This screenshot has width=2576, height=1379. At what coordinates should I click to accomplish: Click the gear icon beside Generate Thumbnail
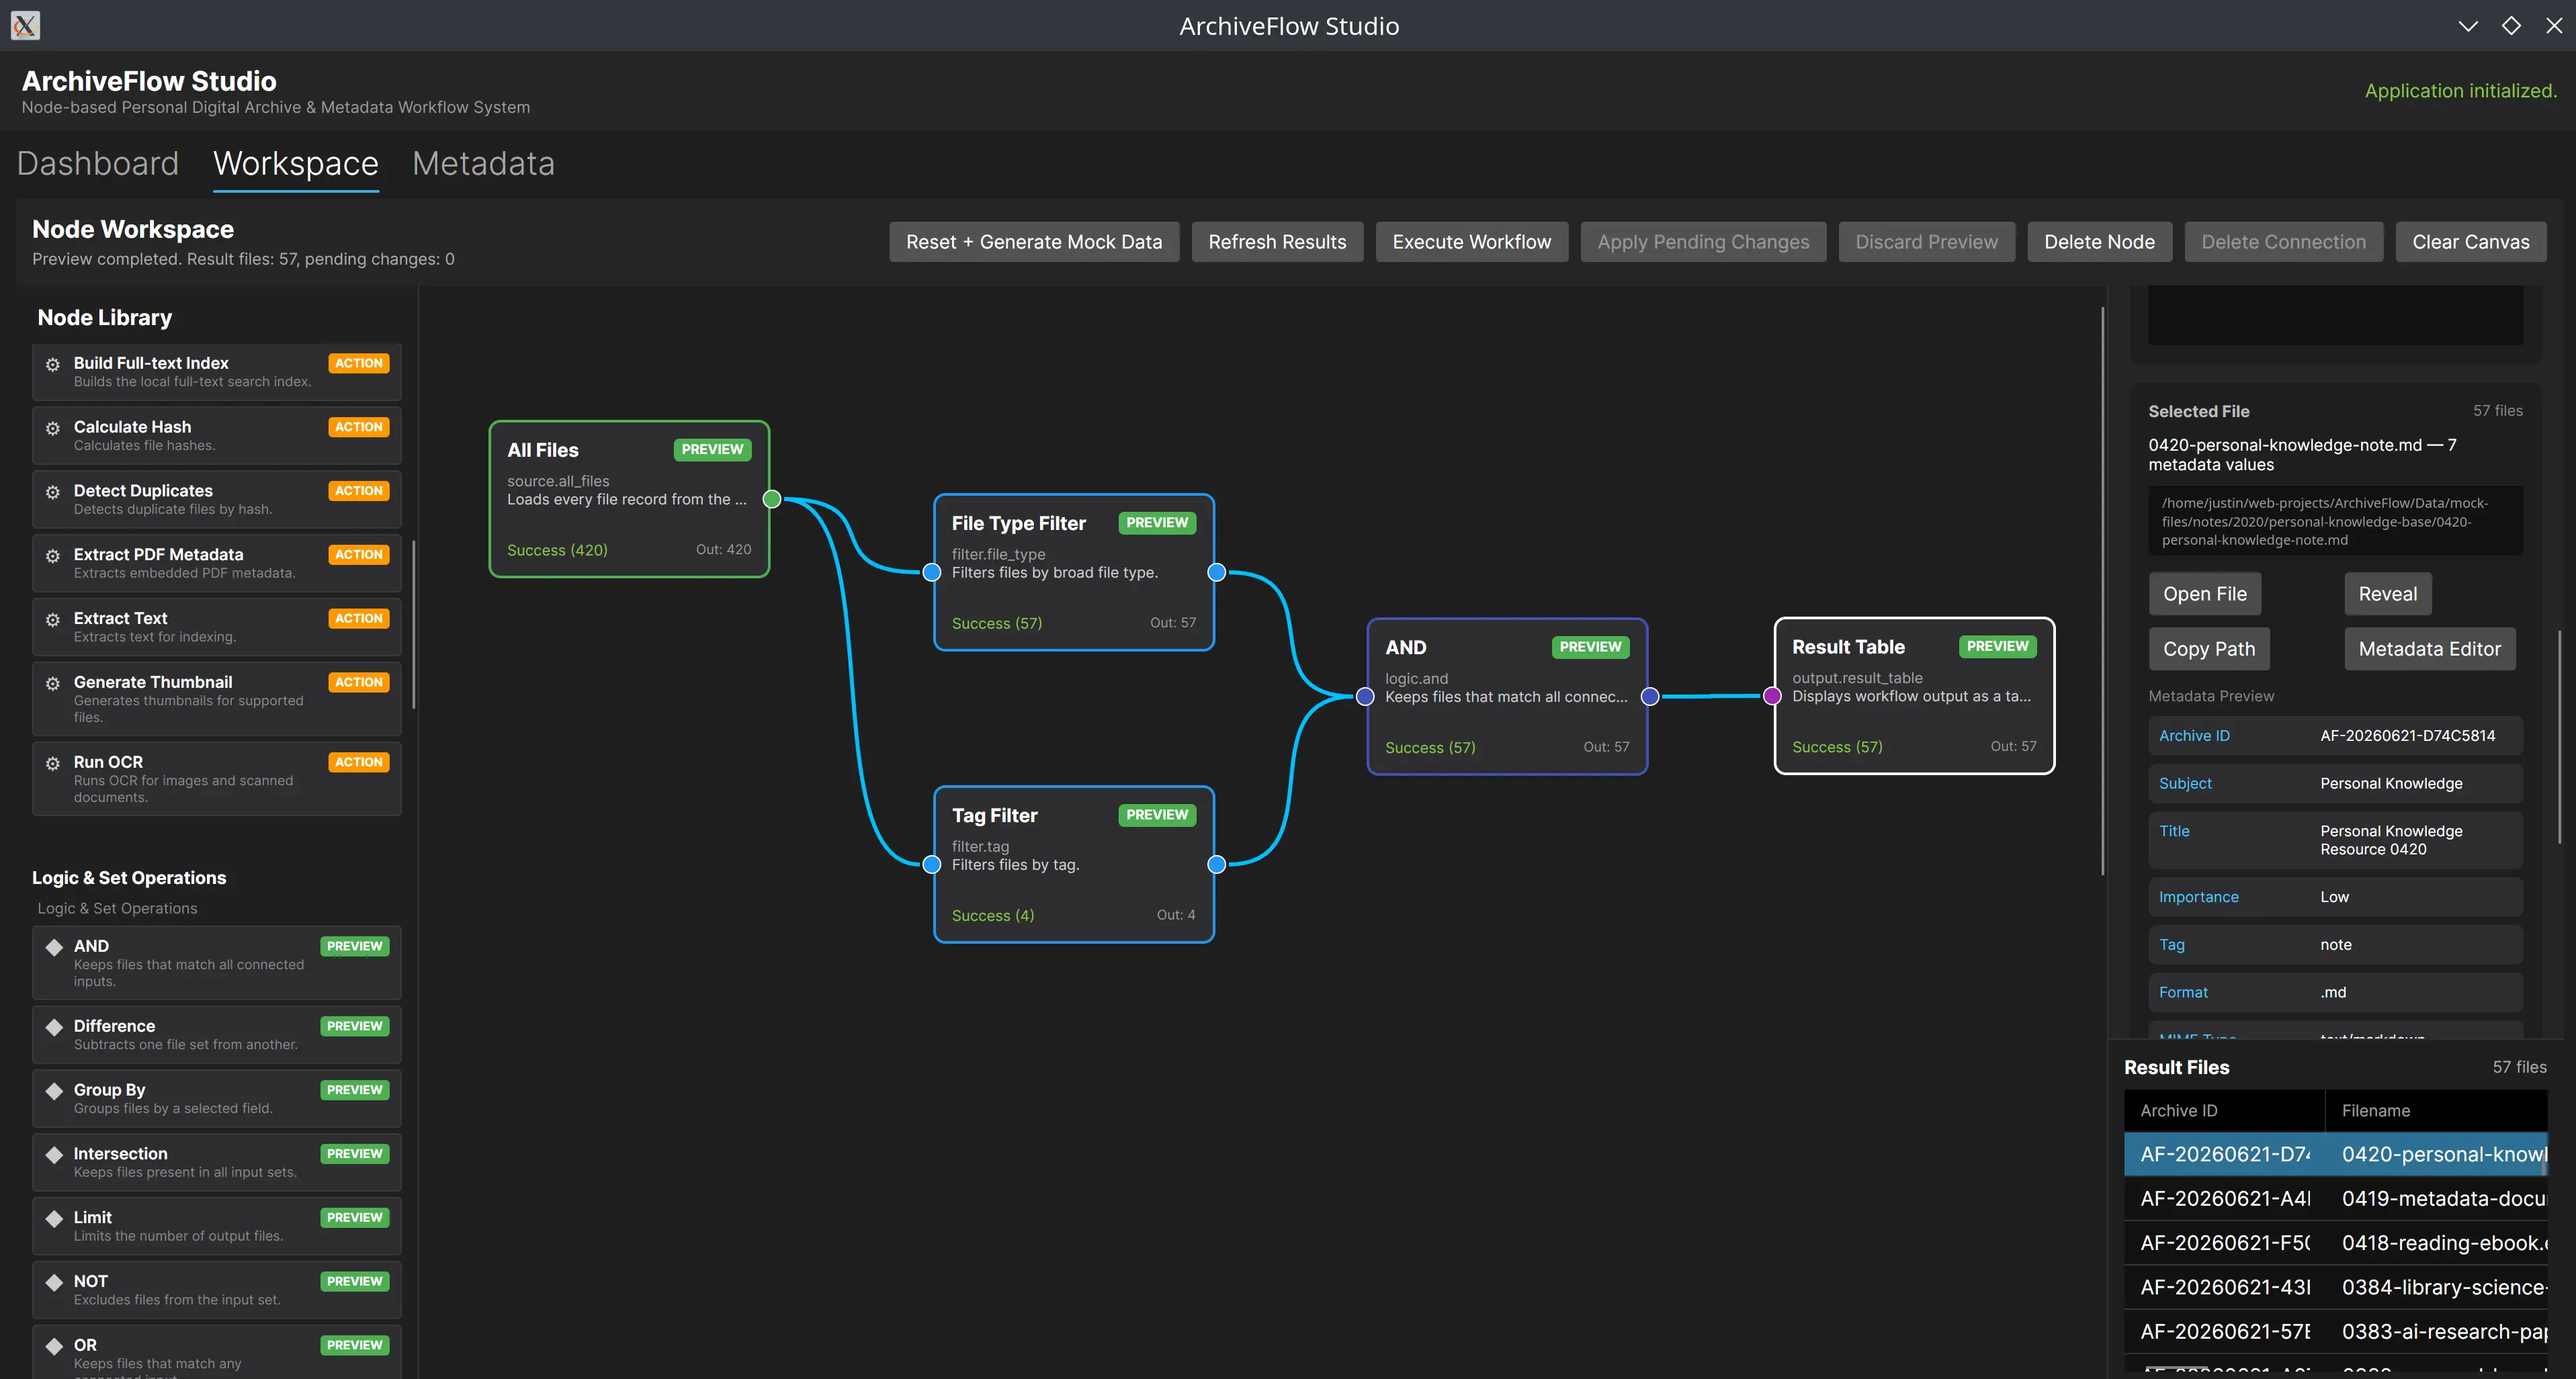pyautogui.click(x=53, y=684)
